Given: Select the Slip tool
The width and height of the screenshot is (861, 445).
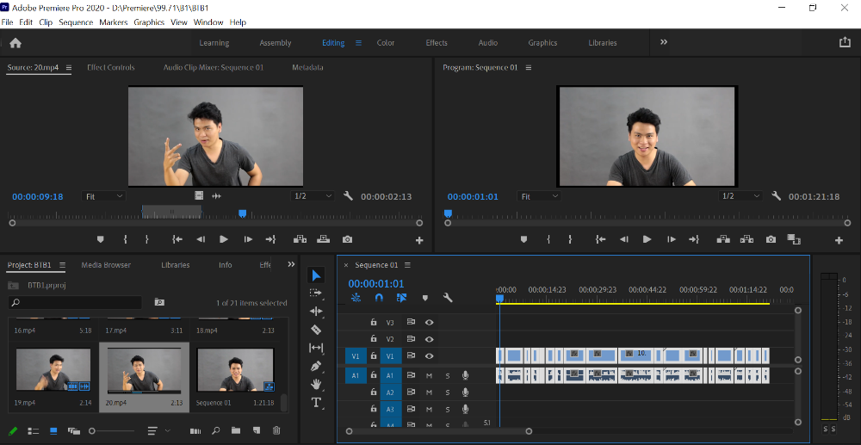Looking at the screenshot, I should (316, 348).
